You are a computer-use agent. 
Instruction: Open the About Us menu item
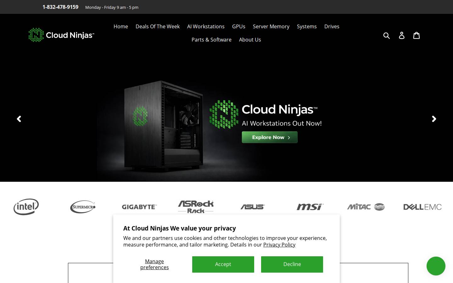250,40
